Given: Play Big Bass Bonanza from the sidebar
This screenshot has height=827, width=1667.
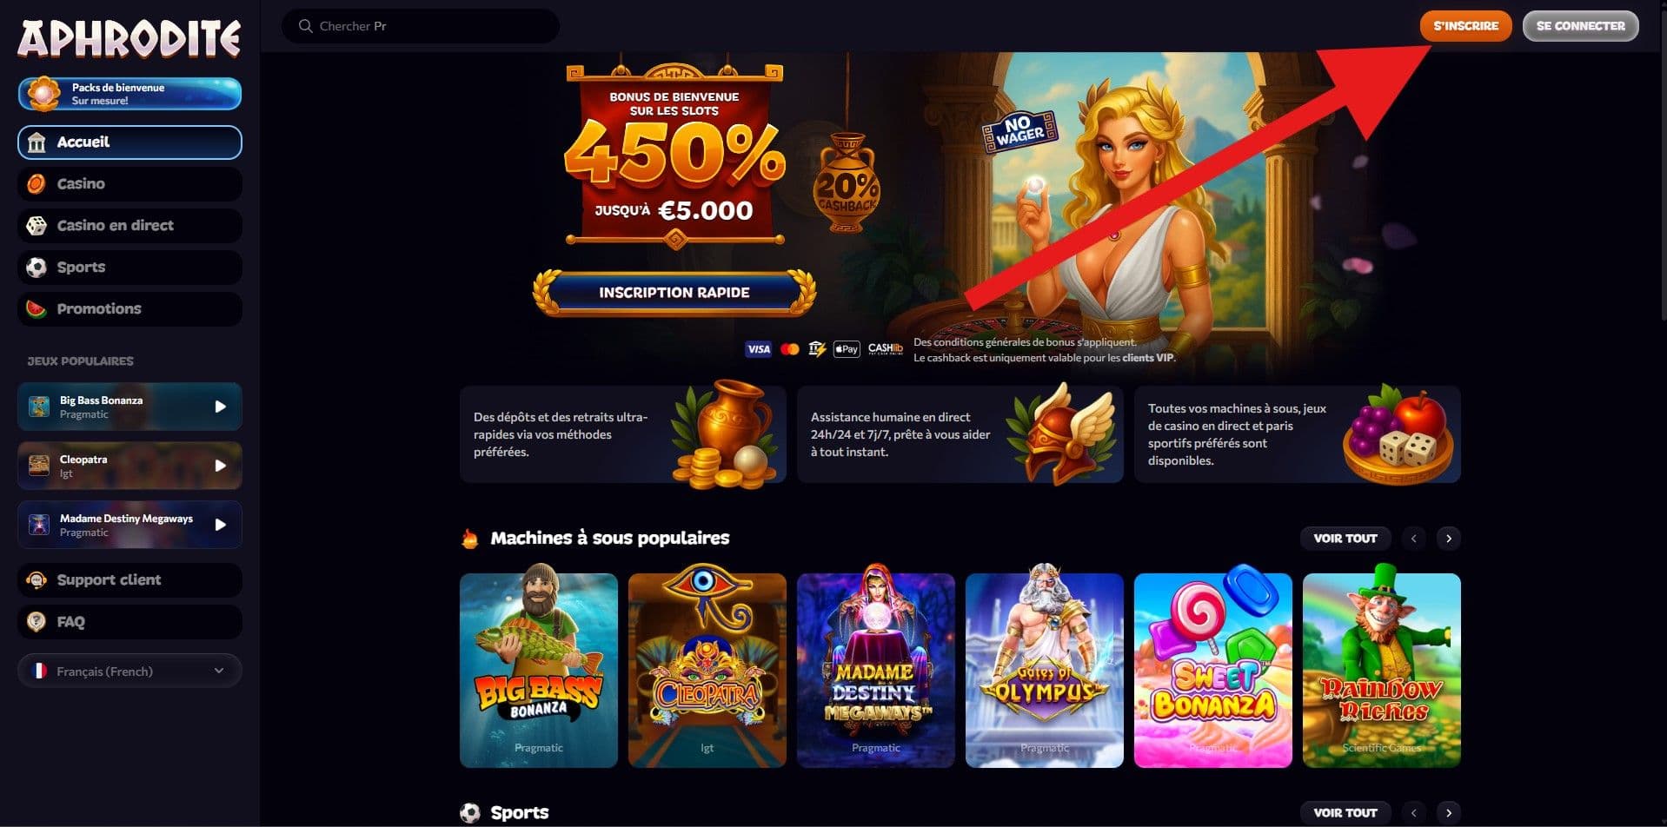Looking at the screenshot, I should click(x=130, y=407).
